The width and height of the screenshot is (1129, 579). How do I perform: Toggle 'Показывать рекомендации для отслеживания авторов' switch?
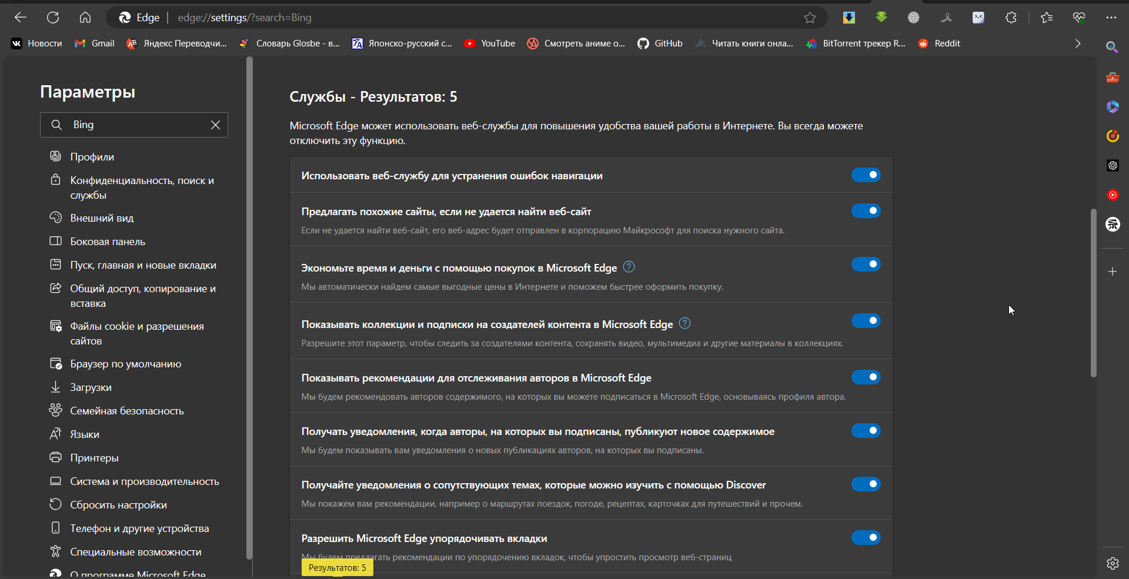(x=866, y=377)
